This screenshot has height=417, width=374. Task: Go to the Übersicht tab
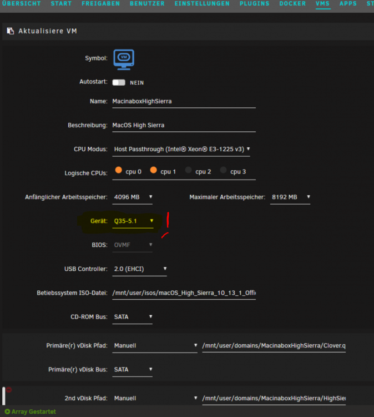tap(22, 4)
